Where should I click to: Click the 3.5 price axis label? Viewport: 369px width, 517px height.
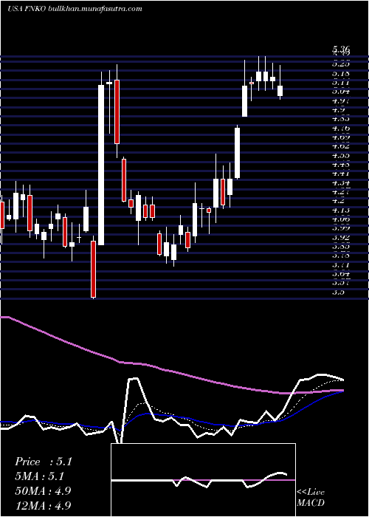pos(339,292)
